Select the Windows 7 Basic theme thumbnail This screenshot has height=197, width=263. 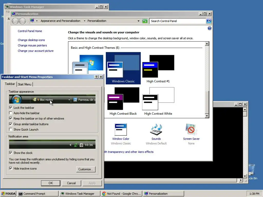pyautogui.click(x=88, y=64)
